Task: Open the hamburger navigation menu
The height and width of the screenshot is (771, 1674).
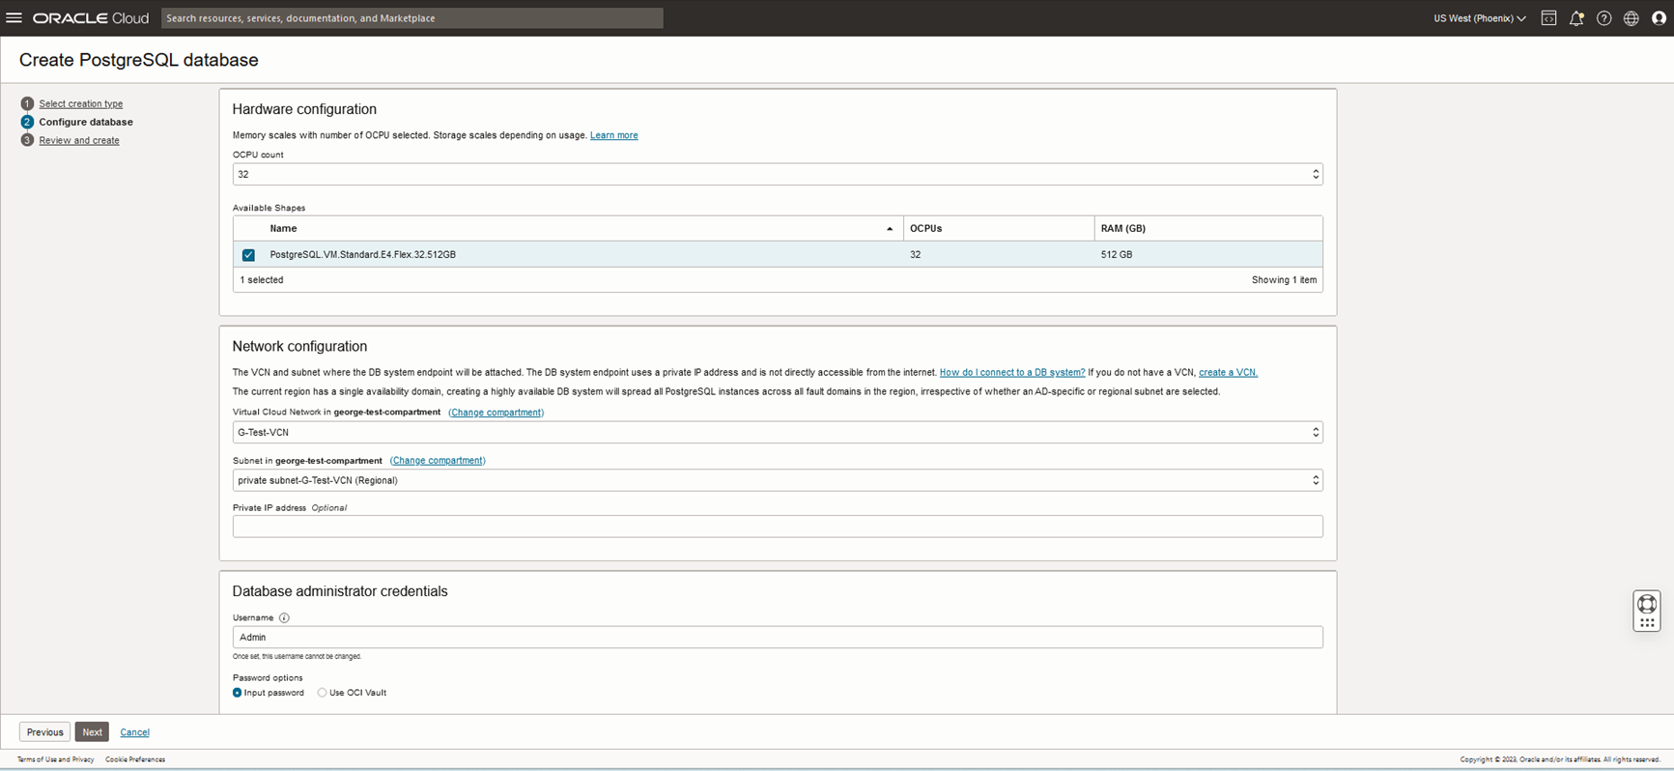Action: (14, 17)
